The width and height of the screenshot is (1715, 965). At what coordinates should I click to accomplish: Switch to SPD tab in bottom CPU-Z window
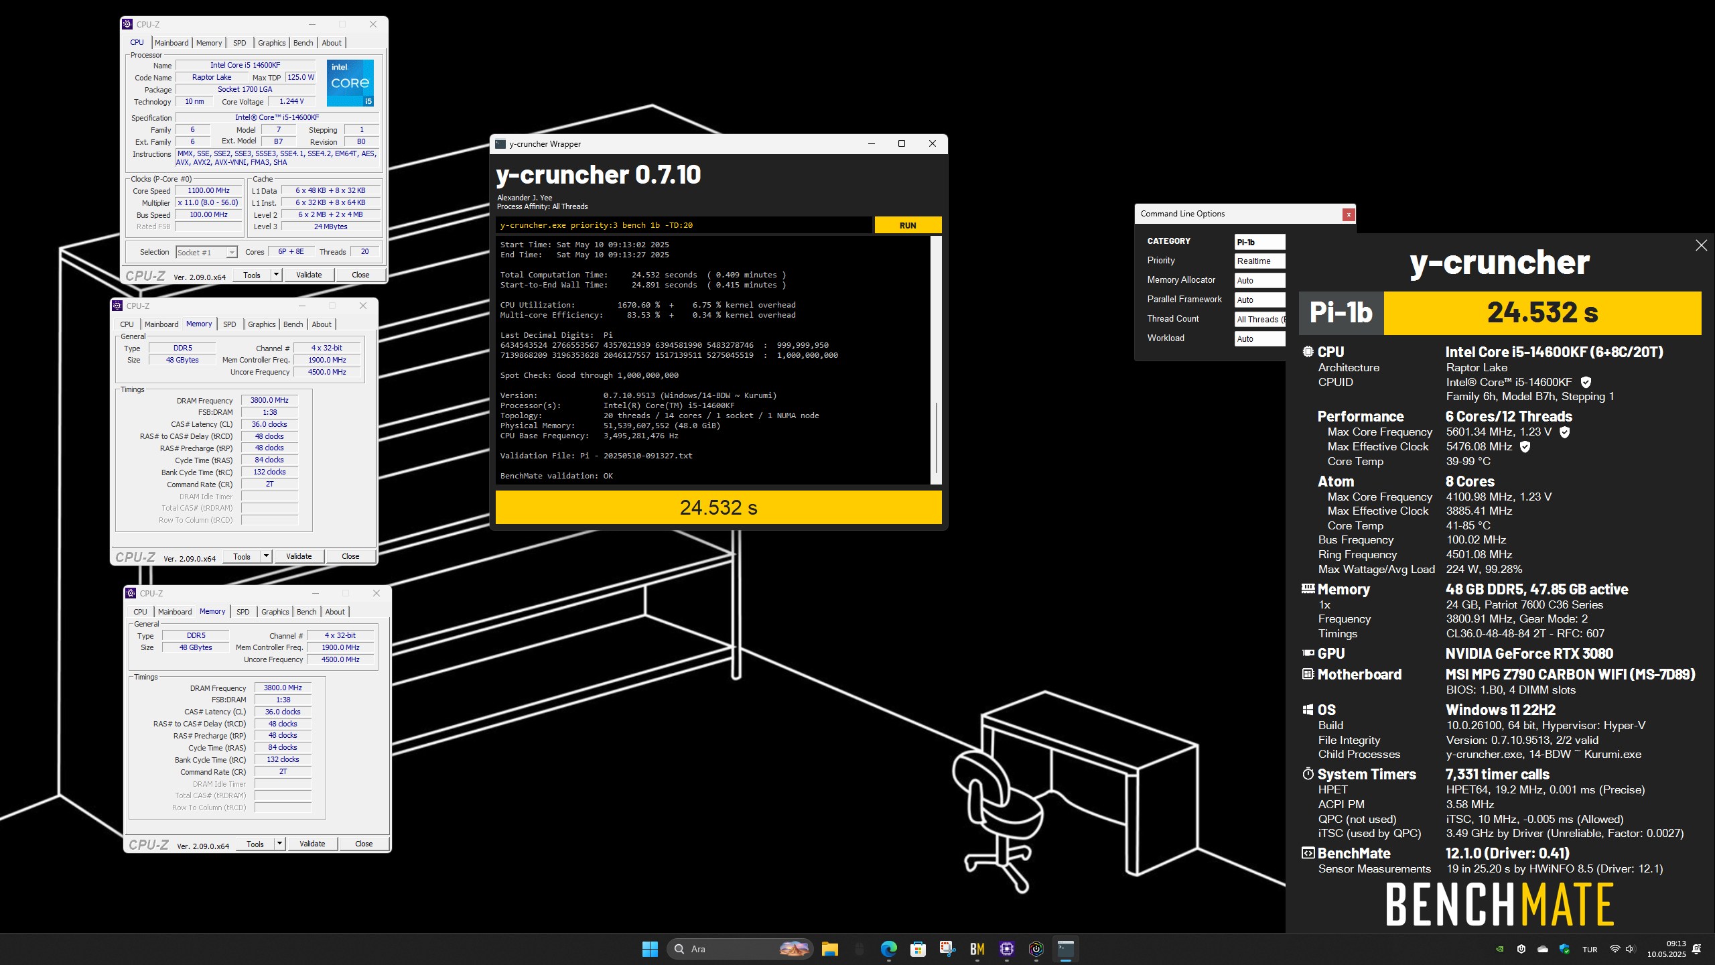coord(243,612)
